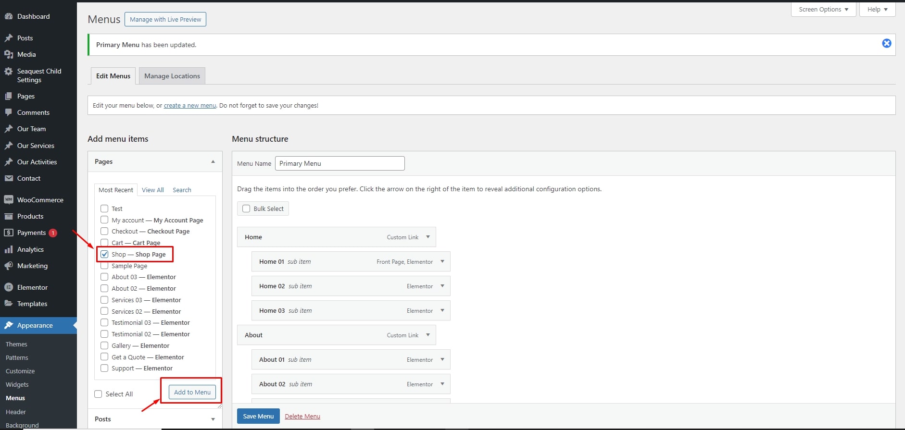Expand the Home 03 sub item
Viewport: 905px width, 430px height.
pos(442,310)
